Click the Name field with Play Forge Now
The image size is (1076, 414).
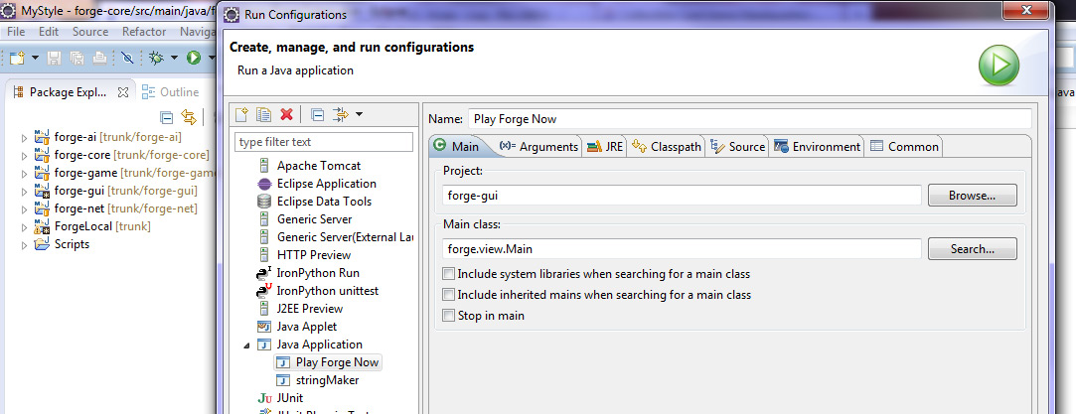(x=749, y=118)
